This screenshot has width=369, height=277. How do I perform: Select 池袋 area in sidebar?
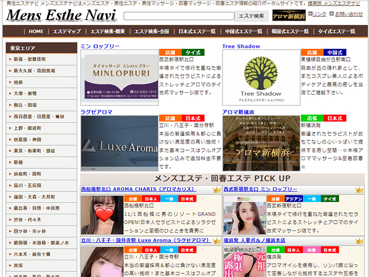click(42, 82)
